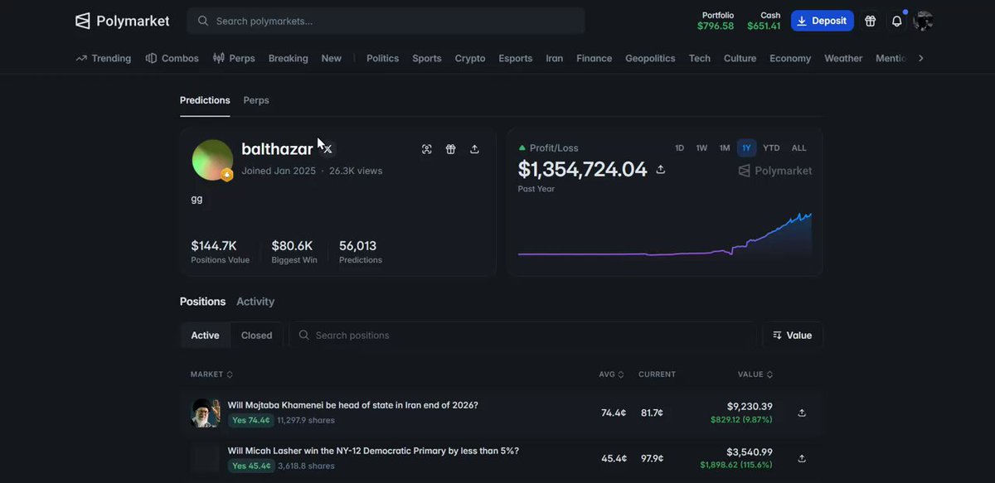Show Closed positions
995x483 pixels.
[x=256, y=336]
